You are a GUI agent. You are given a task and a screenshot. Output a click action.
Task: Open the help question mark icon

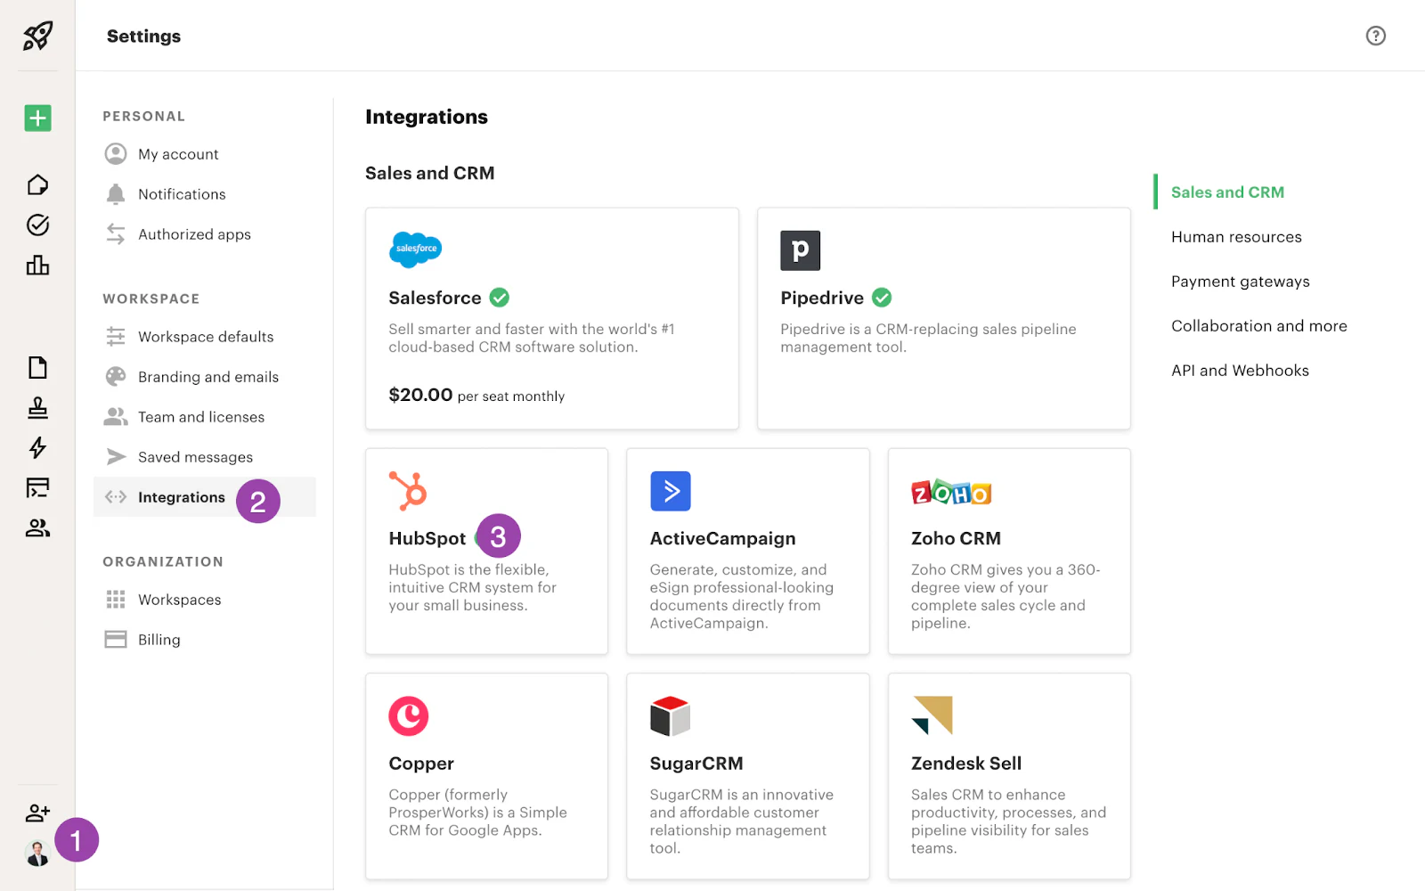click(1376, 36)
